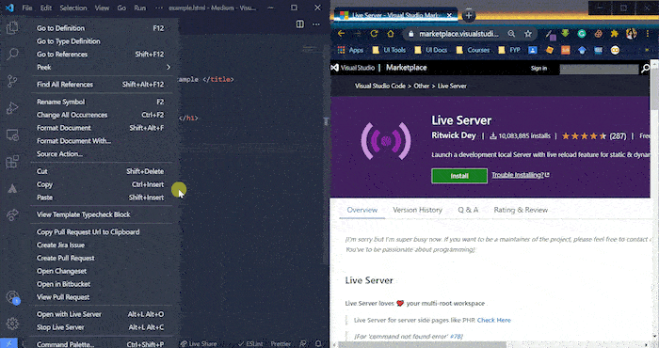659x348 pixels.
Task: Open Trouble Installing link
Action: pos(521,175)
